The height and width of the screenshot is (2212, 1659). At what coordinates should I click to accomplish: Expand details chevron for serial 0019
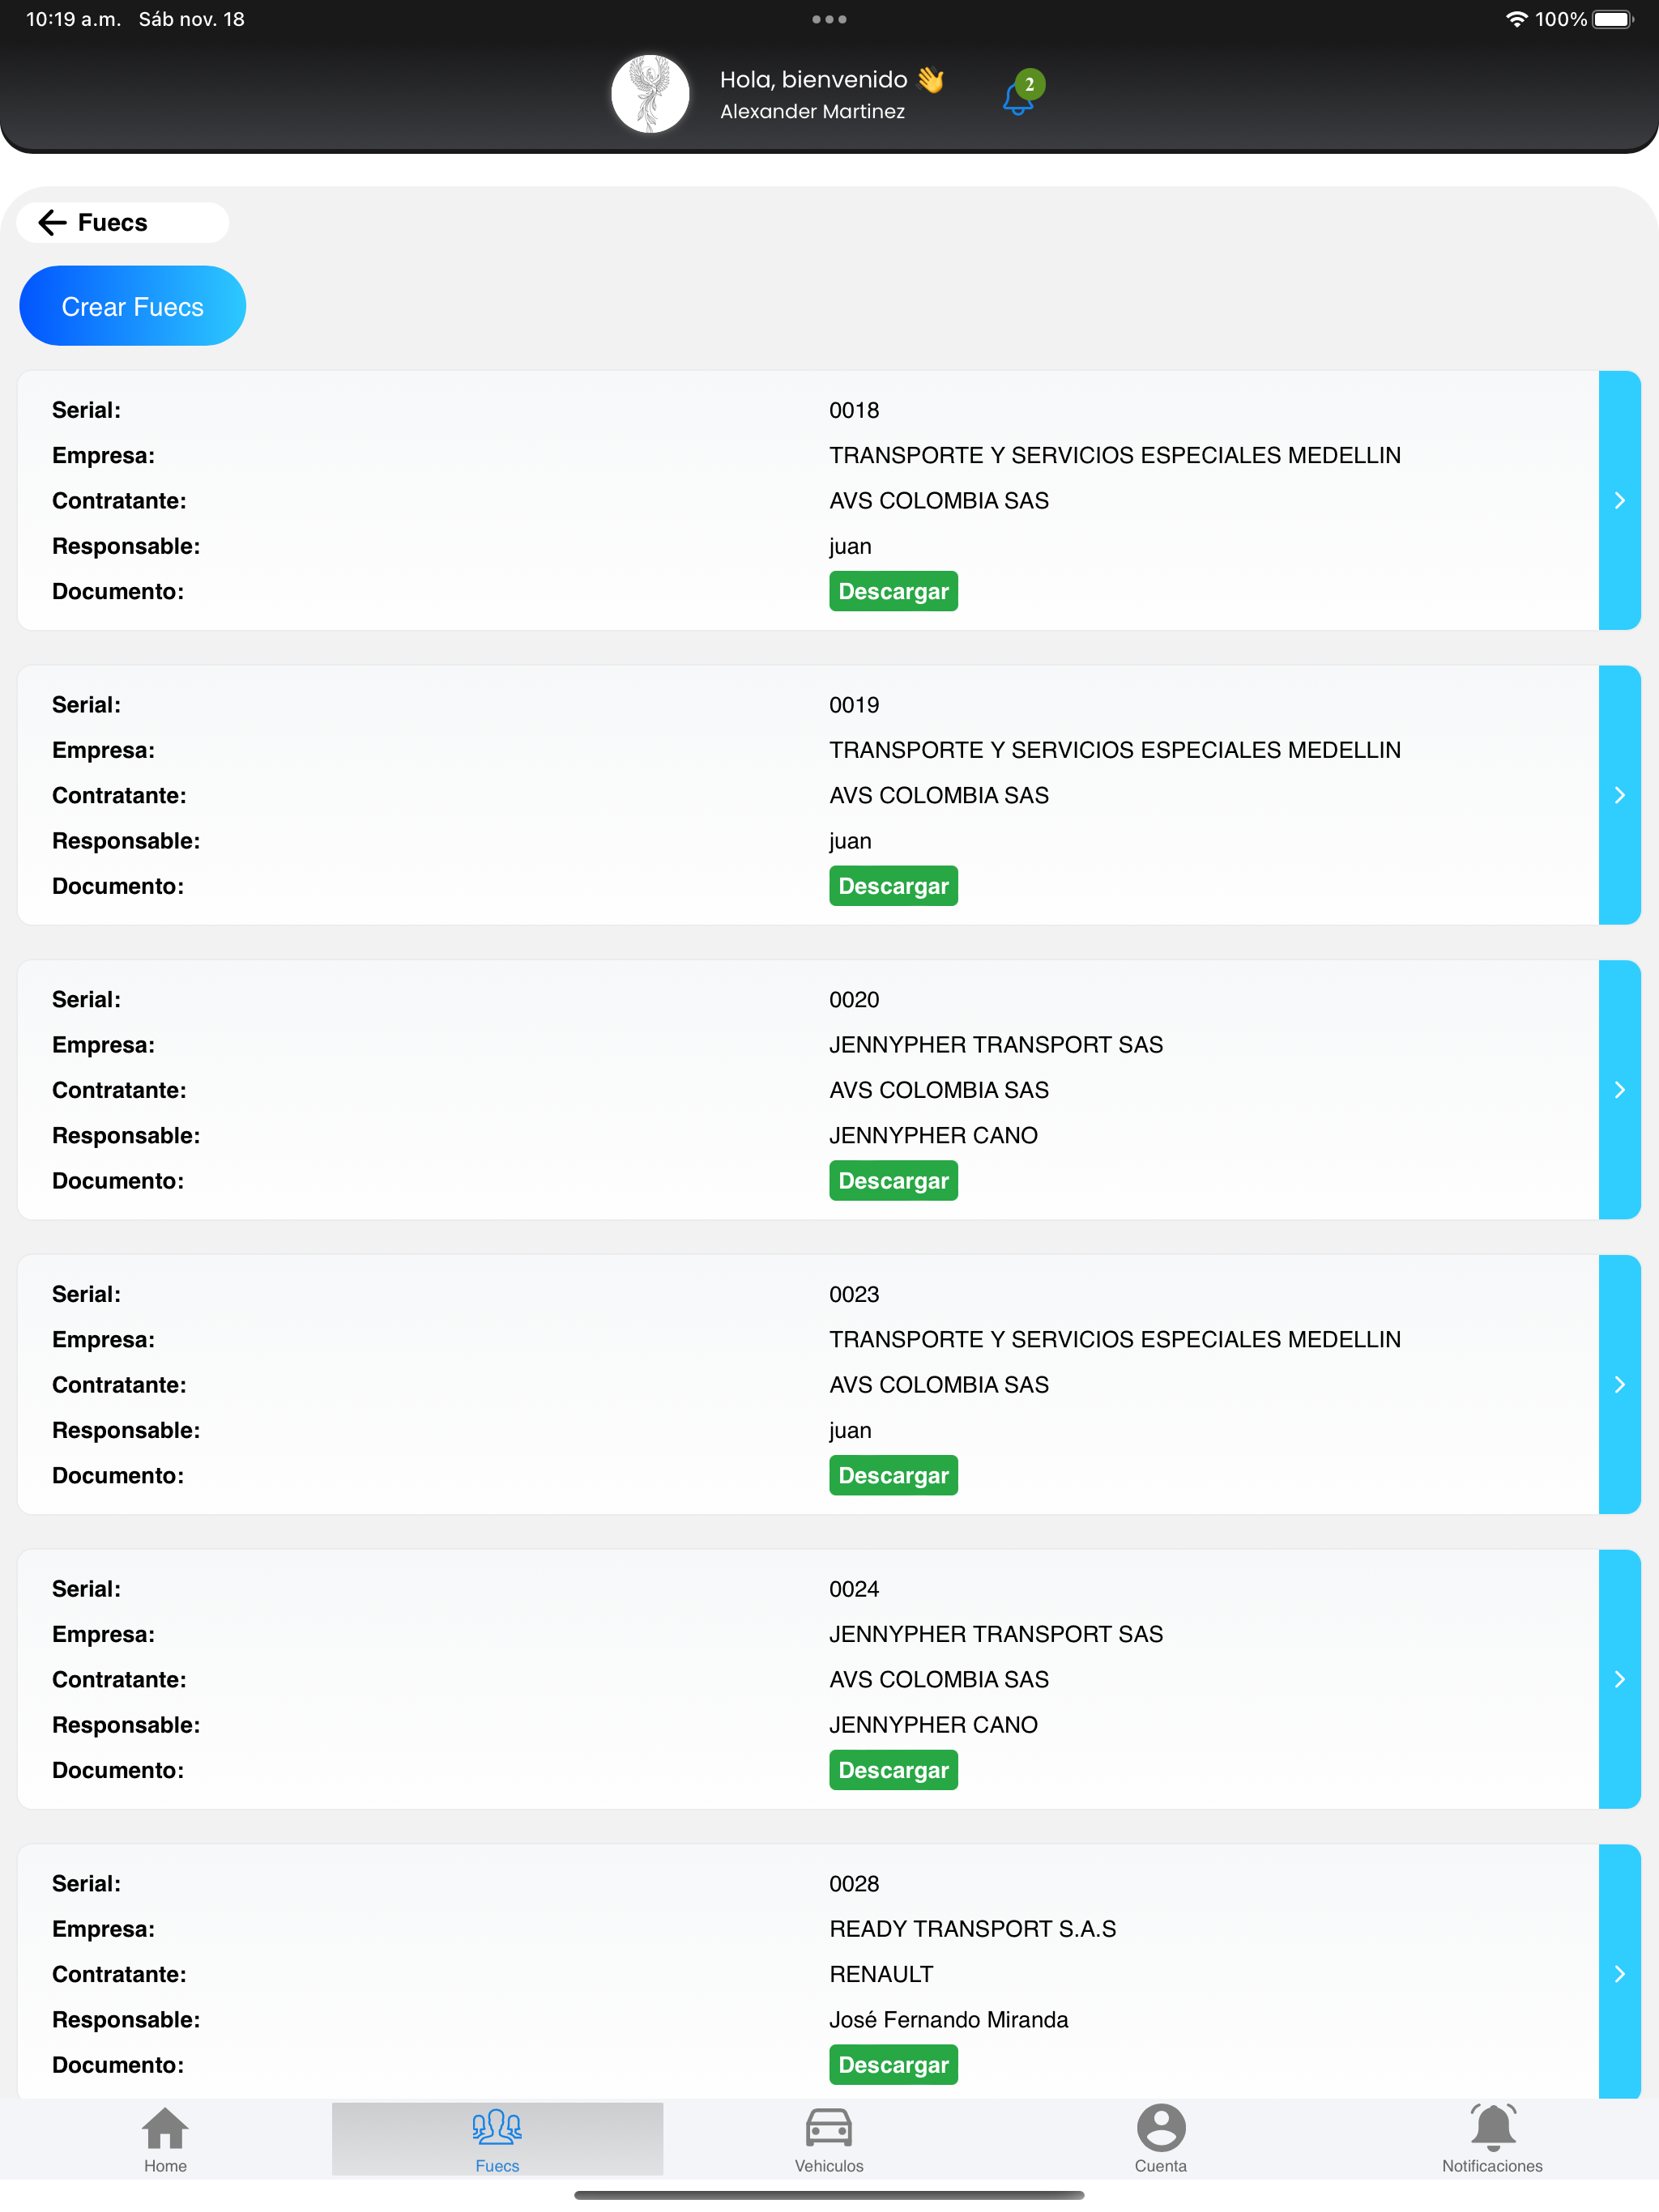click(1619, 795)
